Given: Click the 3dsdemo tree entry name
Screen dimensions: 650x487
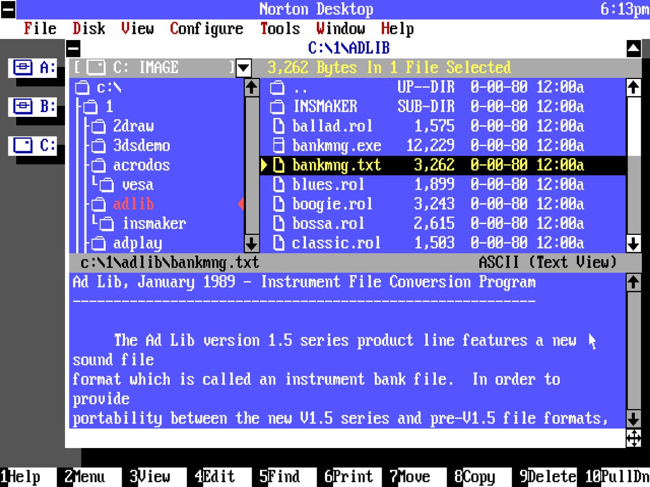Looking at the screenshot, I should point(141,146).
